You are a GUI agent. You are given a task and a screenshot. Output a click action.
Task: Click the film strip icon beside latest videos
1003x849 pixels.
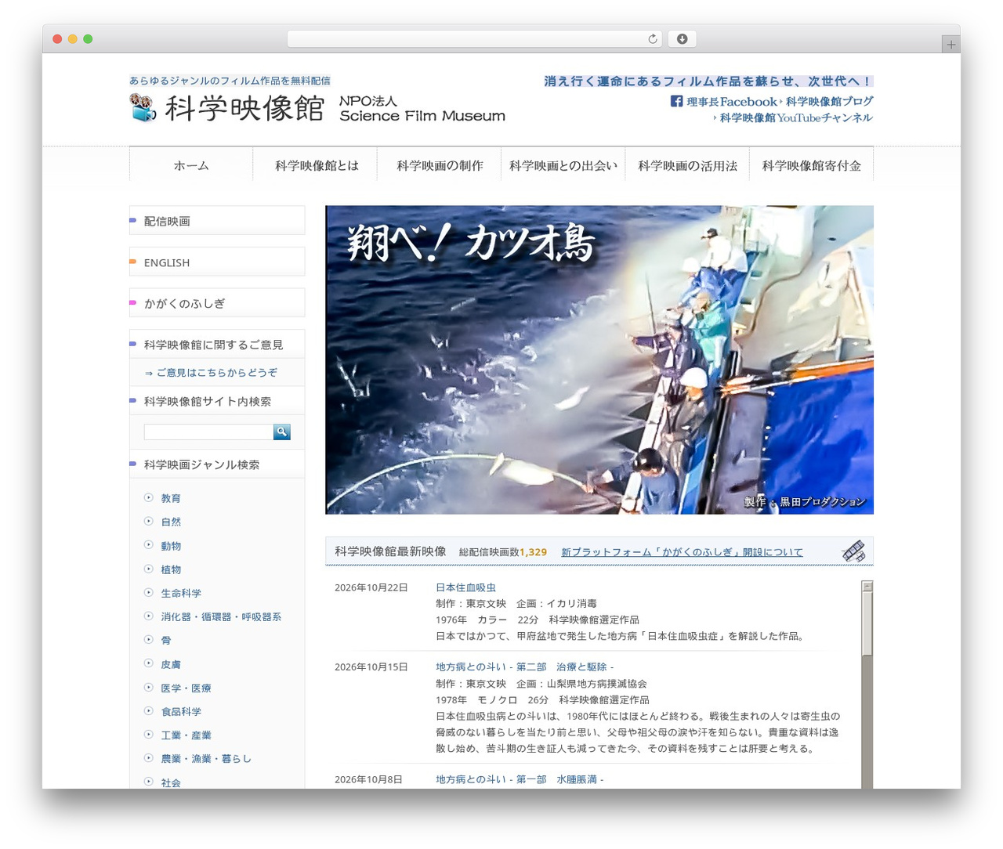853,551
